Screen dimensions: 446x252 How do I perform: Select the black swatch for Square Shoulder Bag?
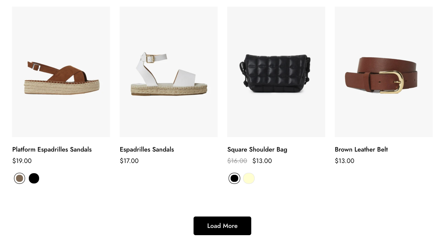coord(234,178)
